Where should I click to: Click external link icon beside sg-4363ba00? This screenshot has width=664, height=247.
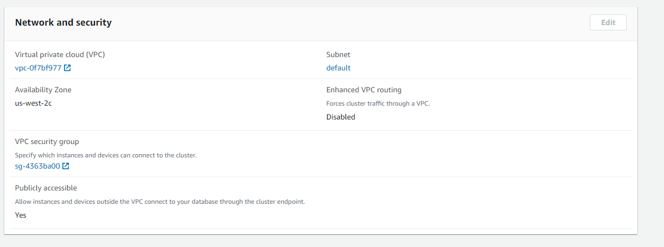66,166
